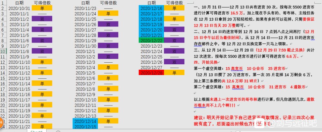The image size is (322, 132).
Task: Select row header 2
Action: click(3, 8)
